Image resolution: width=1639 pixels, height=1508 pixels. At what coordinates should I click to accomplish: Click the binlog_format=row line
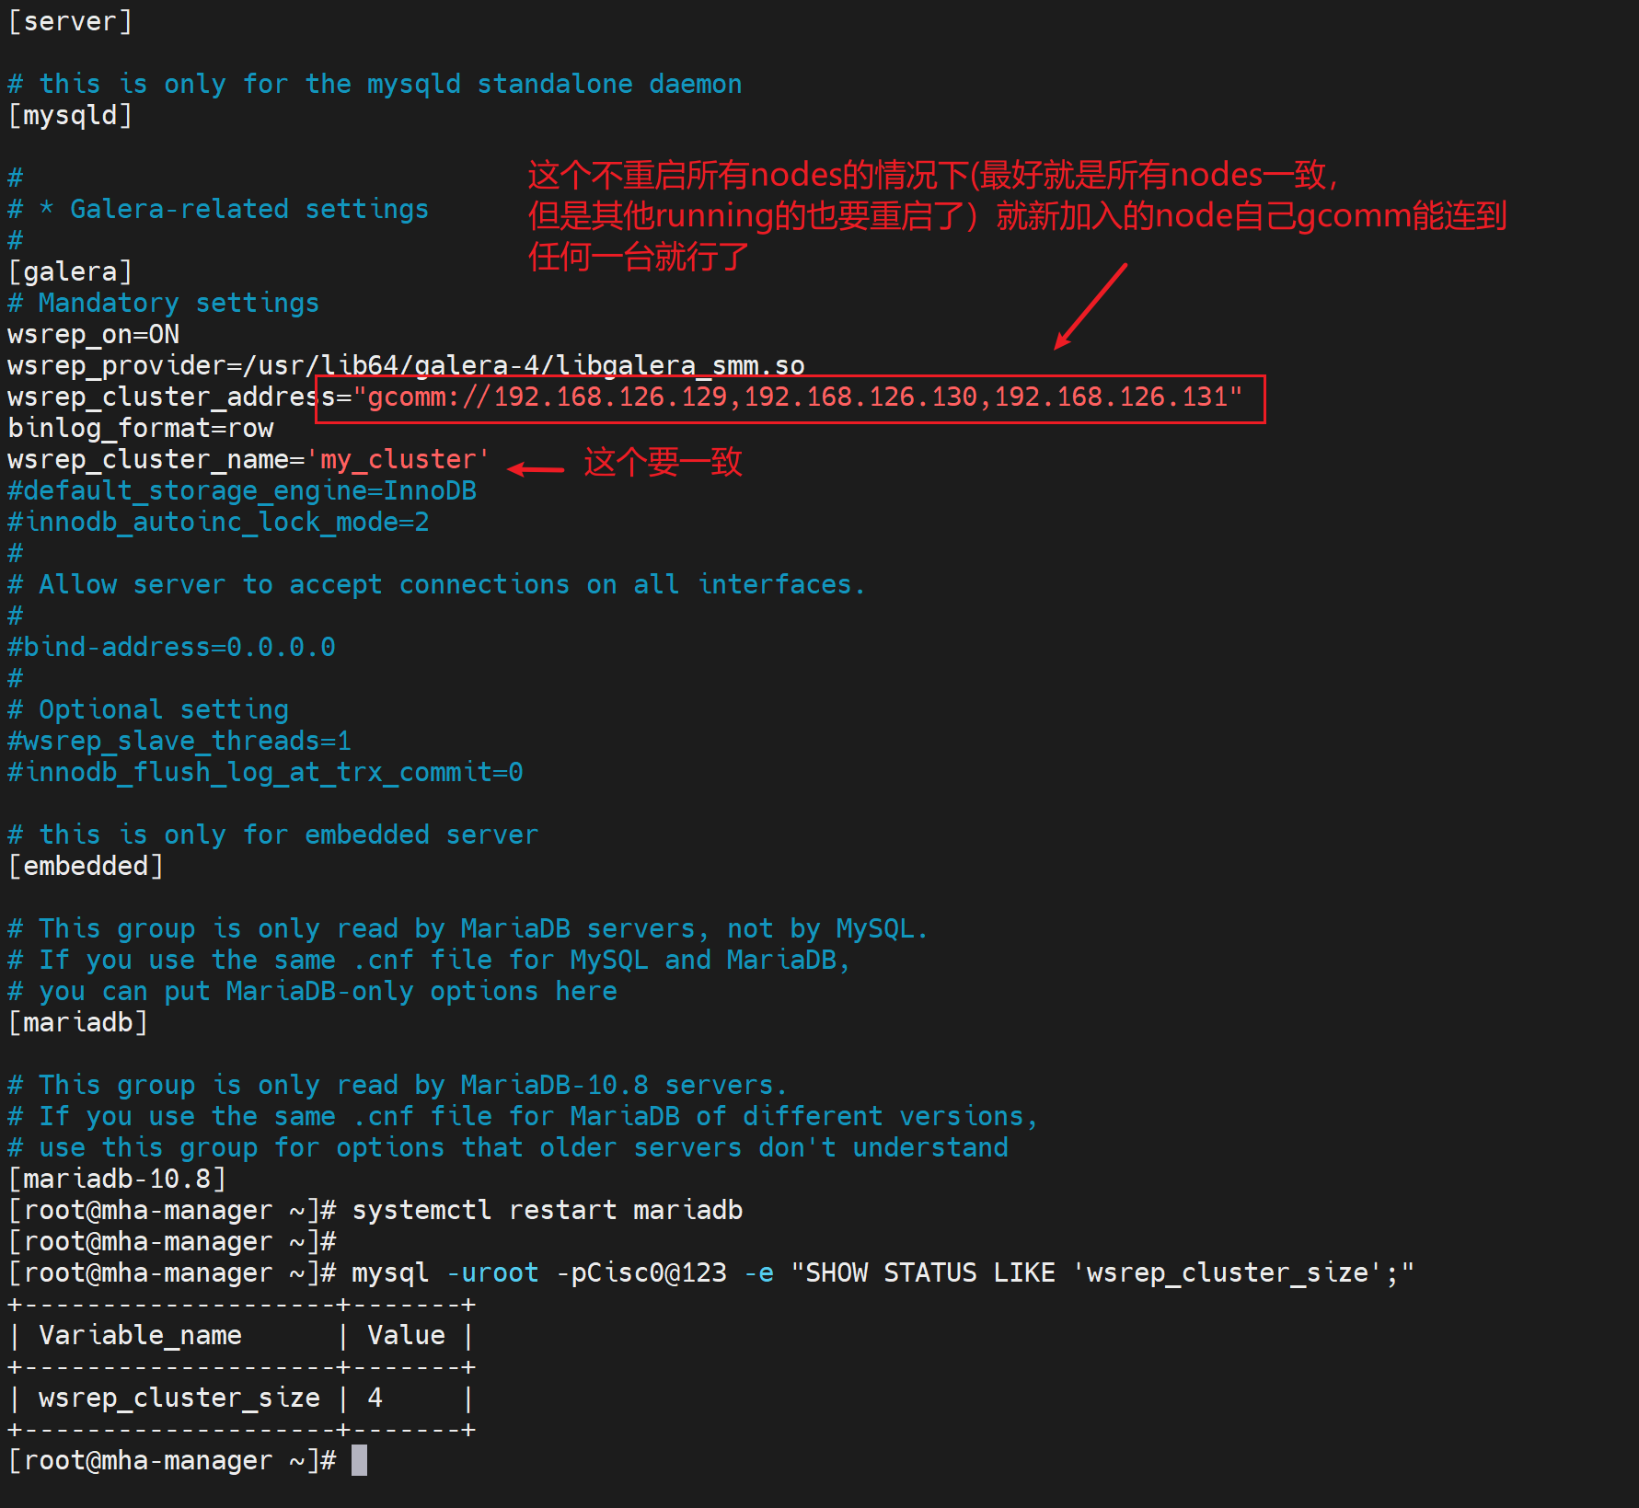pyautogui.click(x=141, y=429)
